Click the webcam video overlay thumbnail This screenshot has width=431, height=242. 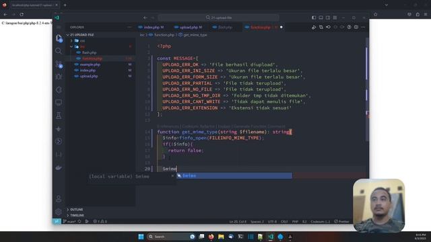(378, 206)
